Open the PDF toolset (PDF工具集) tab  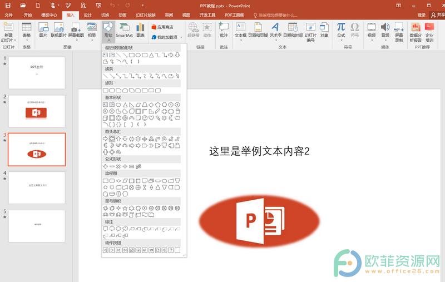click(x=234, y=15)
